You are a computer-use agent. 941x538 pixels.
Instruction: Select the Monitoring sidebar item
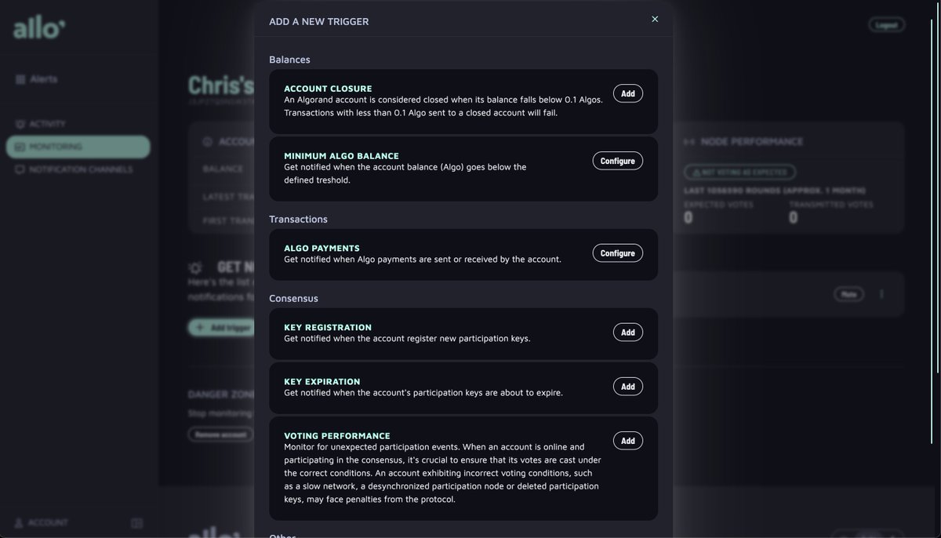pyautogui.click(x=78, y=147)
